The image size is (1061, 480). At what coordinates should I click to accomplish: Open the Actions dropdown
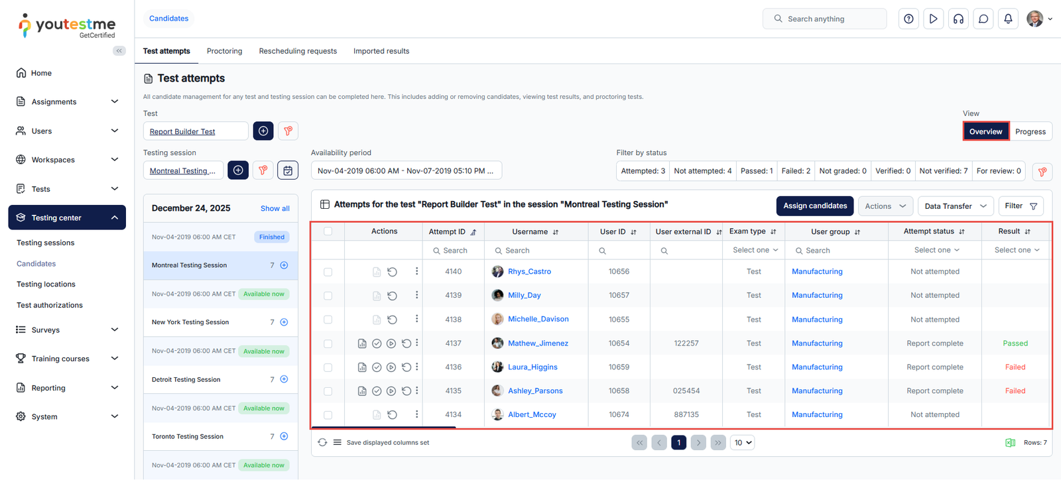point(885,206)
